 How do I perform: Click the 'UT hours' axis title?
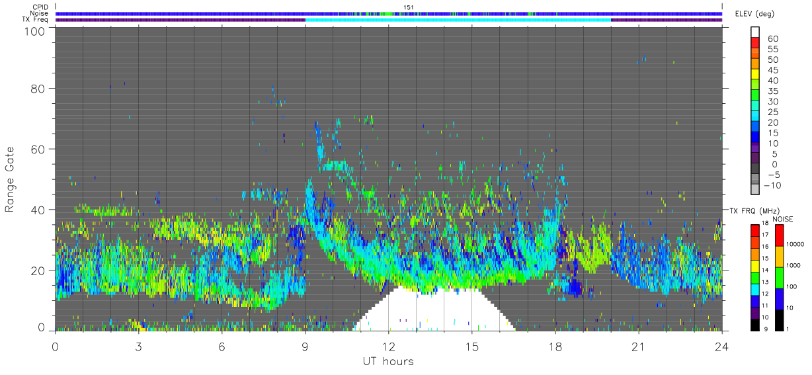click(388, 361)
